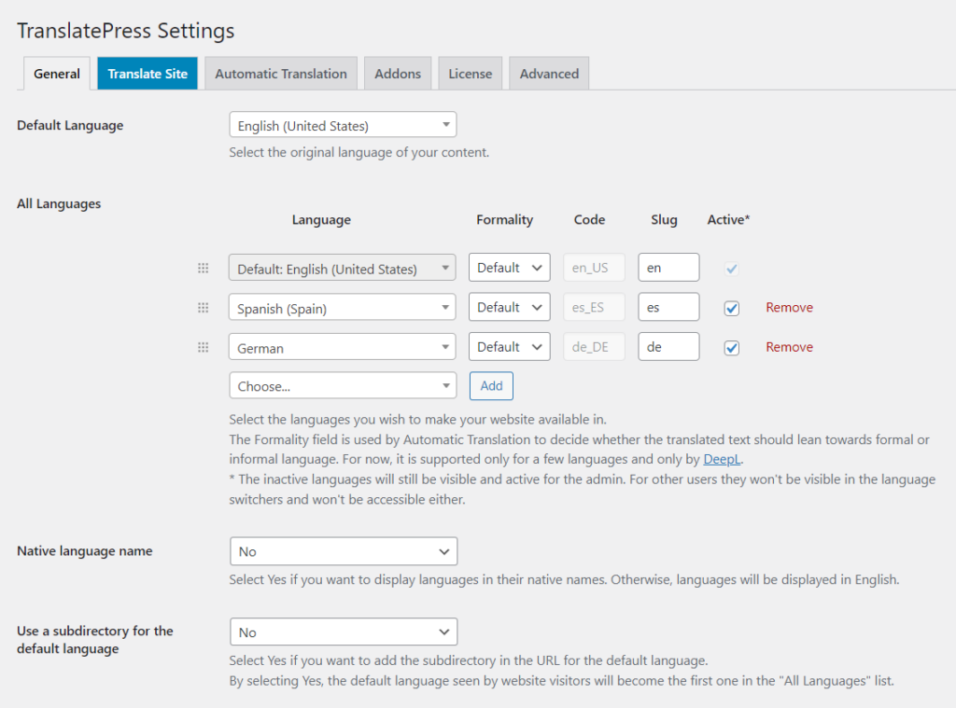
Task: Click the drag handle beside German row
Action: [x=204, y=346]
